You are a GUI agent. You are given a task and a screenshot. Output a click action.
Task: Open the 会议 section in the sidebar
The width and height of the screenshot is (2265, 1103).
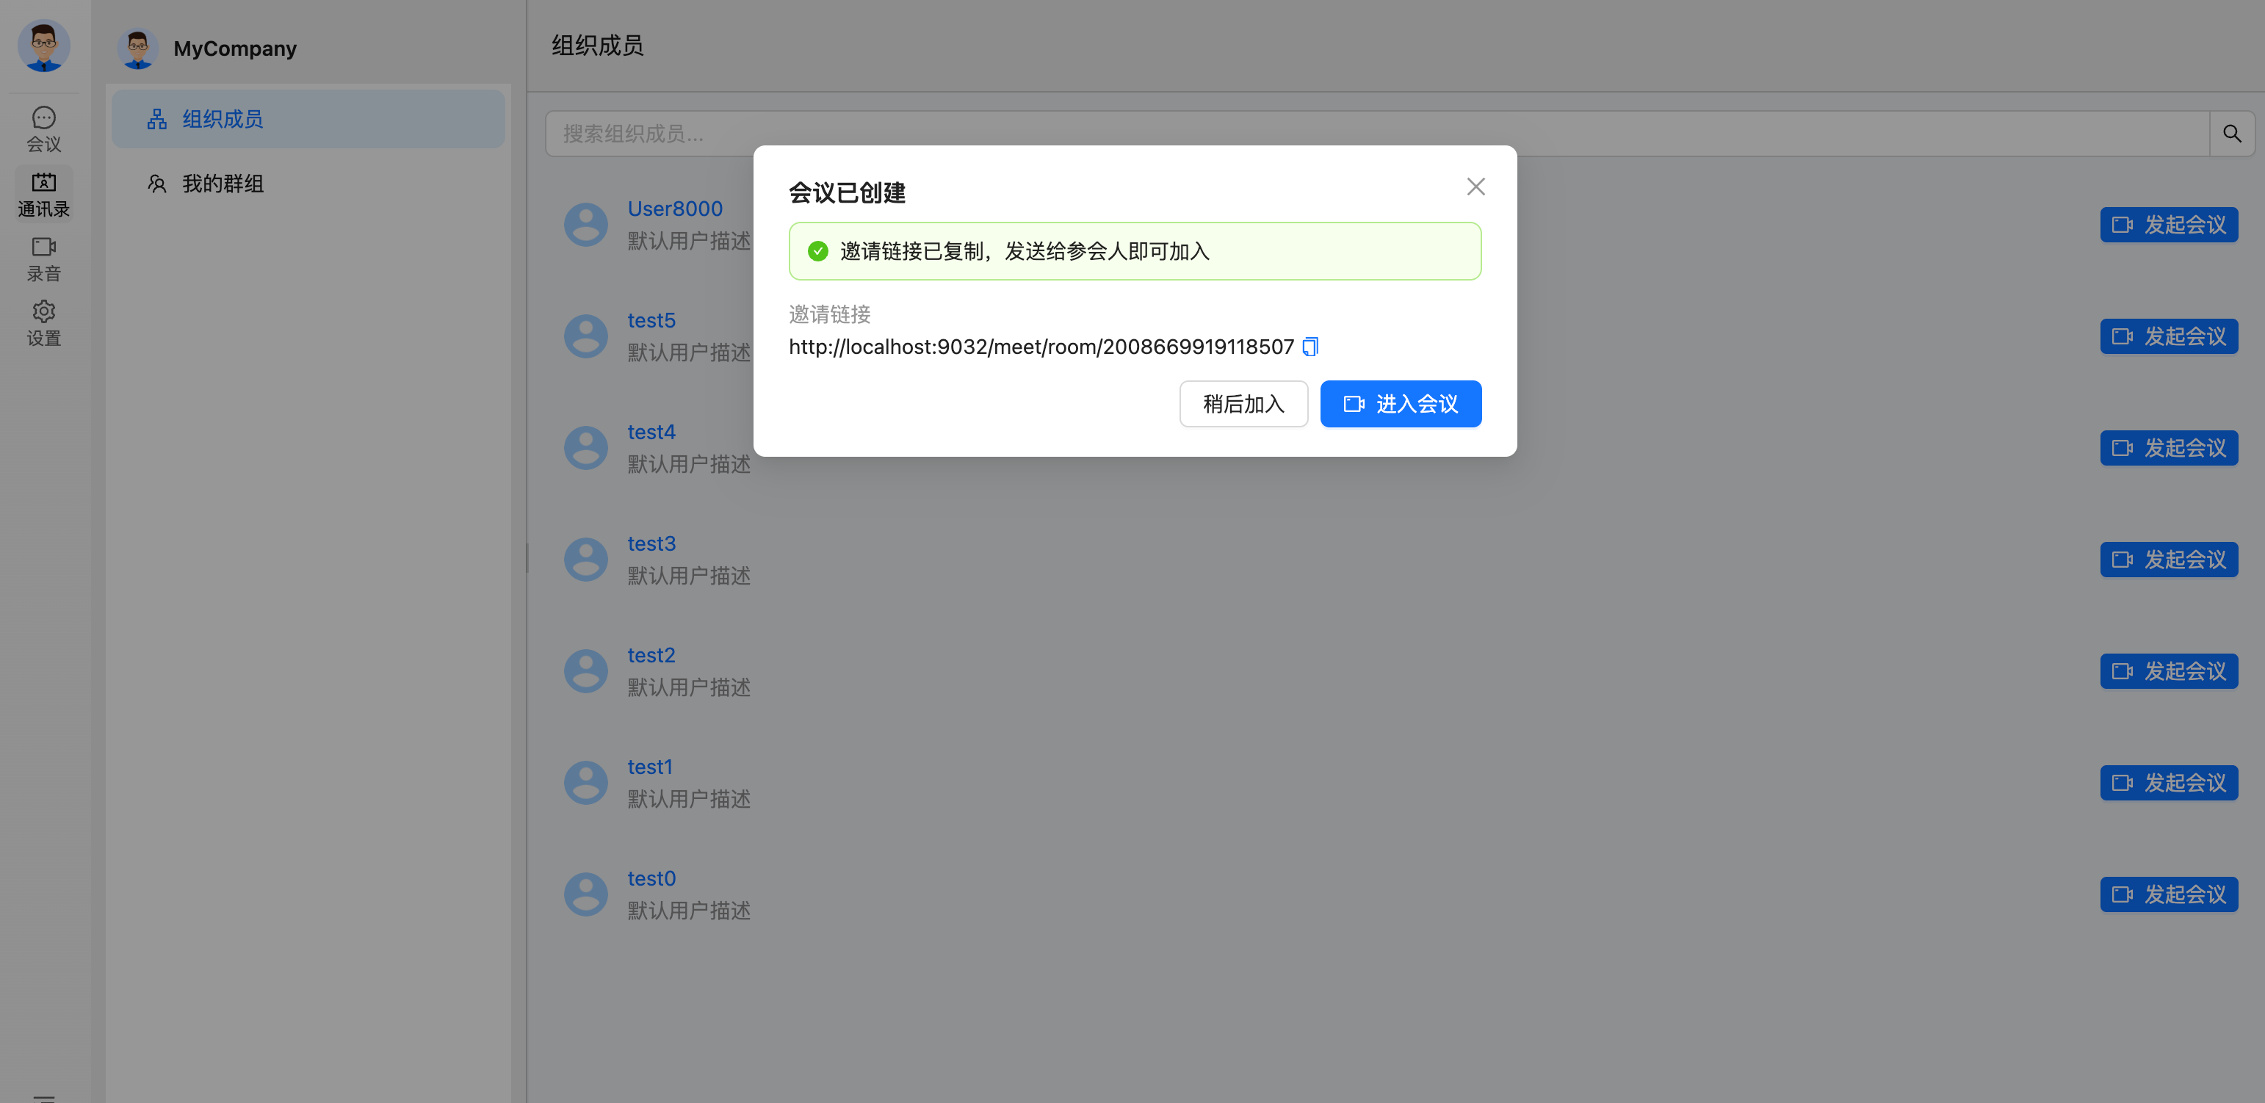(43, 129)
